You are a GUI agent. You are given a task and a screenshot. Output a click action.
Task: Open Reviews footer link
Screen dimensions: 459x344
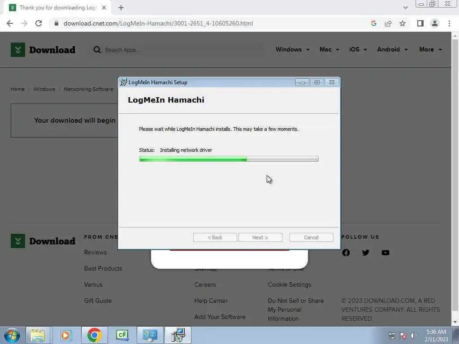[95, 252]
